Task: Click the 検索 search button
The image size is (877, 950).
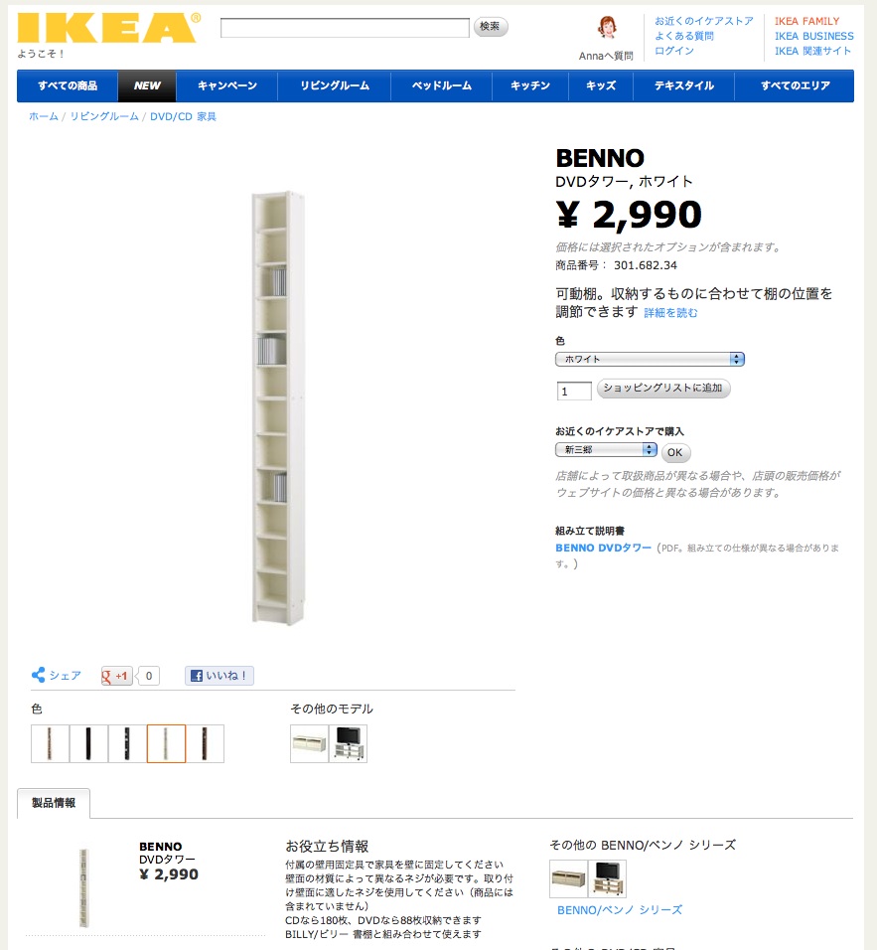Action: tap(490, 27)
